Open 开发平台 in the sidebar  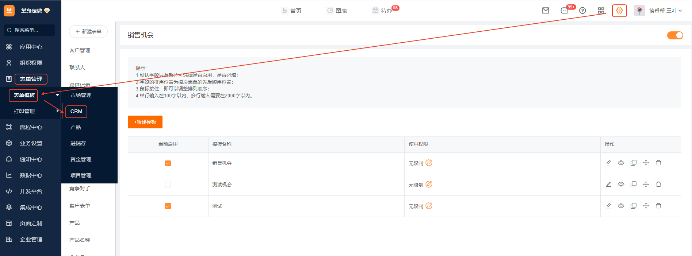tap(31, 191)
